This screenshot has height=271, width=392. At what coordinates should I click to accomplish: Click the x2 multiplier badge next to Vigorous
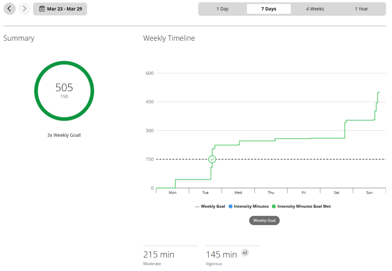click(x=245, y=253)
